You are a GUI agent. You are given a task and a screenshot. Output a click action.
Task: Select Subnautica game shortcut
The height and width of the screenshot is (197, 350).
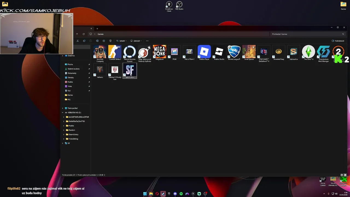(x=294, y=53)
